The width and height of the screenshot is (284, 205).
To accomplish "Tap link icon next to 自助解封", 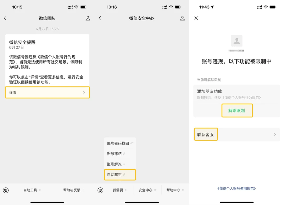I will pyautogui.click(x=124, y=175).
